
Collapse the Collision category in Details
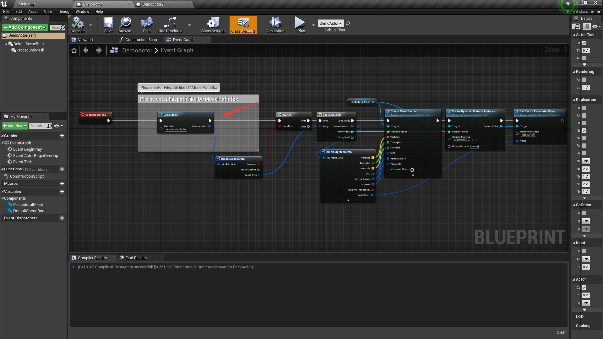click(x=584, y=205)
